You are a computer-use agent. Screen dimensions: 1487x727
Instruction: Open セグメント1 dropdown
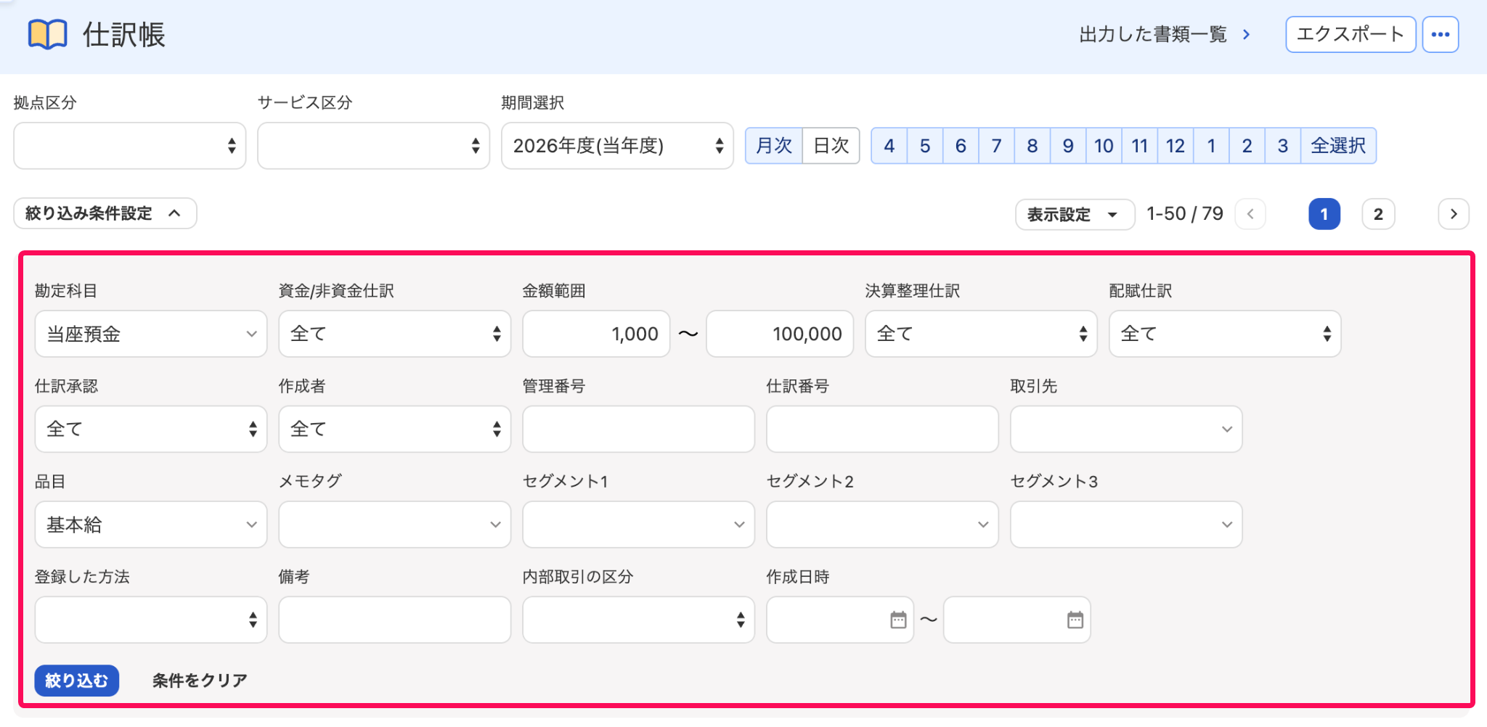[639, 525]
